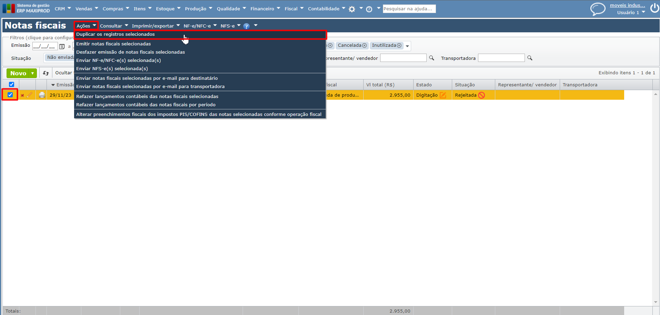Open the Usuário 1 dropdown

point(631,12)
